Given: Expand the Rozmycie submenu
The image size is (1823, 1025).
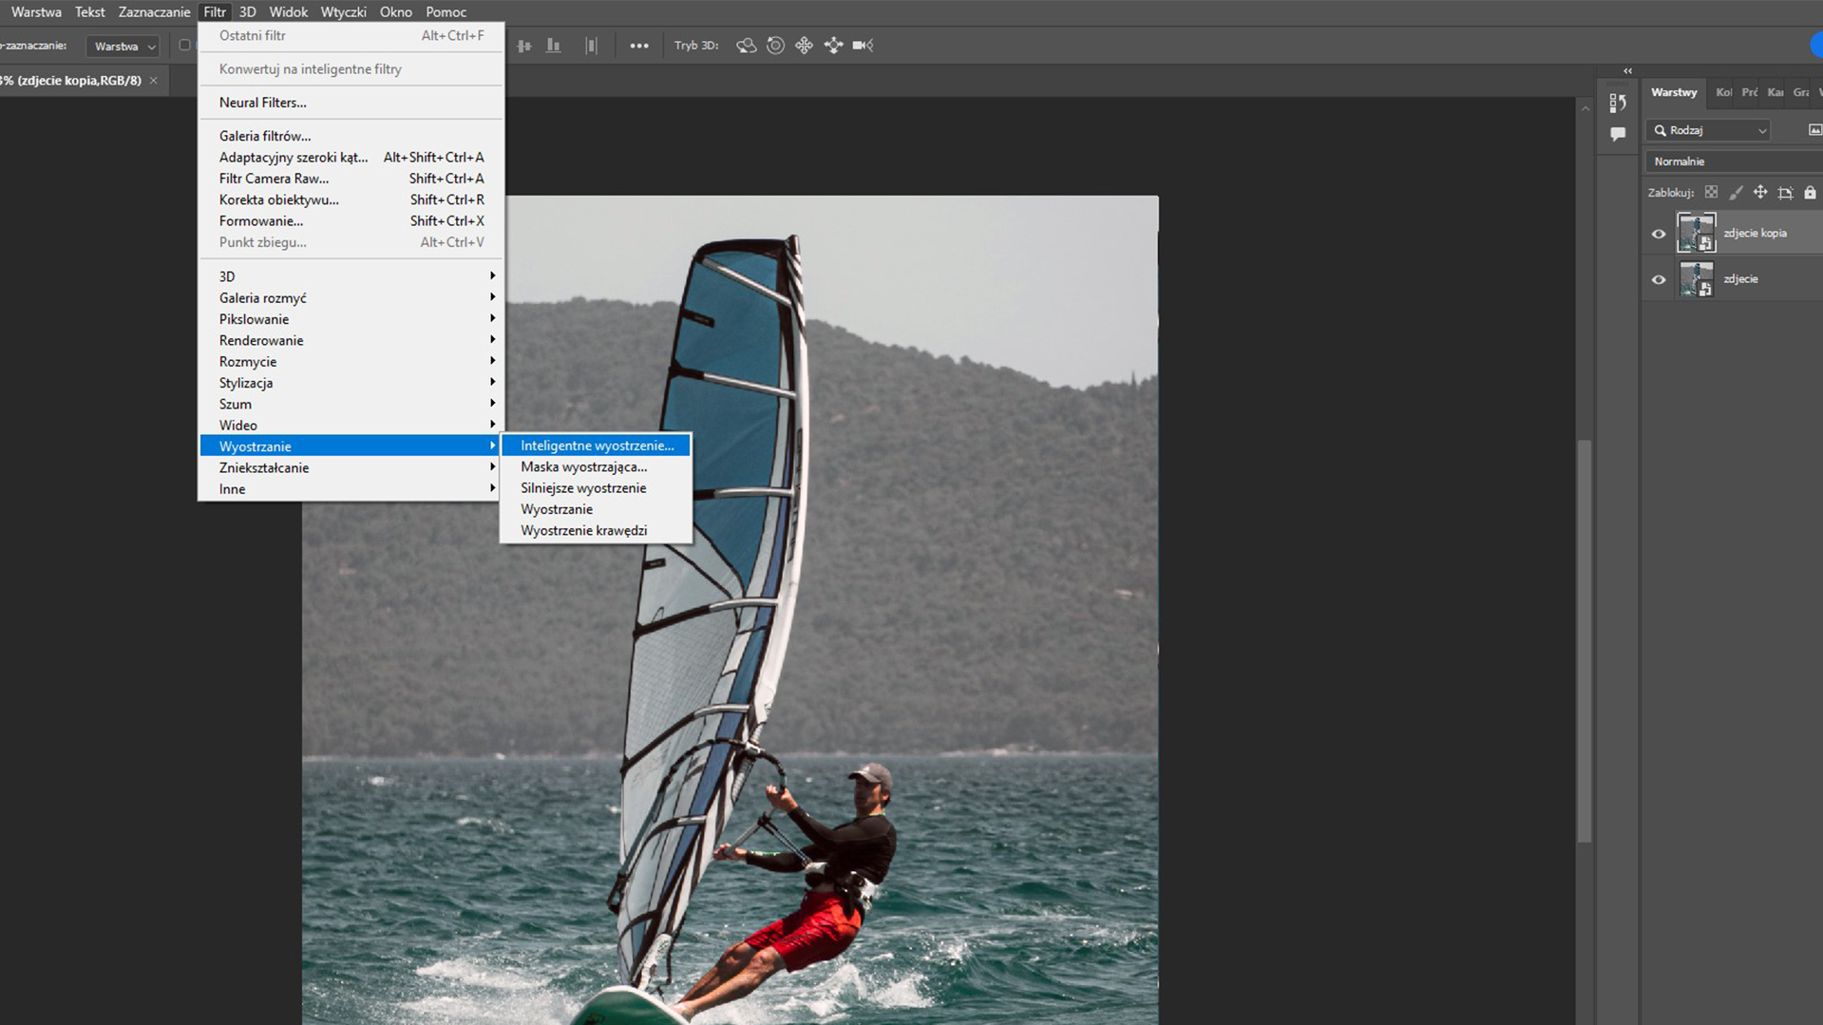Looking at the screenshot, I should click(351, 362).
